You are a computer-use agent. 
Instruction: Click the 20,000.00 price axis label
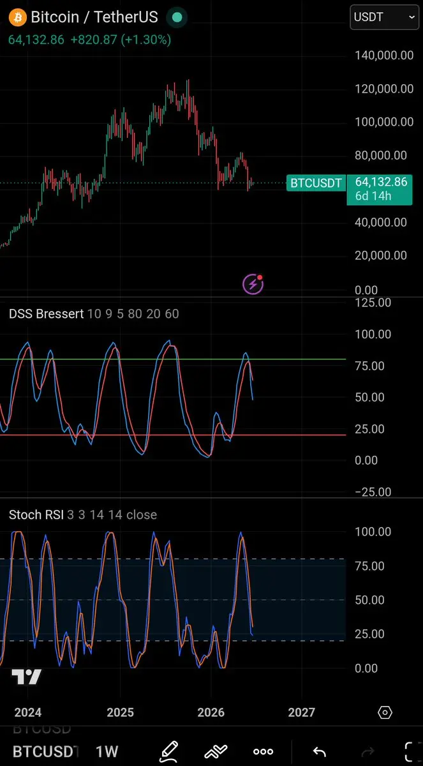coord(381,256)
